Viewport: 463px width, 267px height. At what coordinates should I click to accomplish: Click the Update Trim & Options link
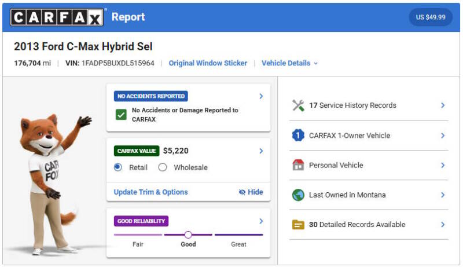[150, 192]
